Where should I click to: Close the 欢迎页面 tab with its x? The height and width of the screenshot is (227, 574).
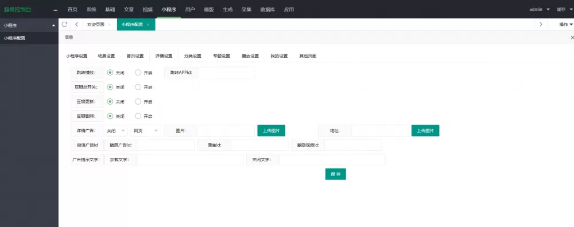110,25
